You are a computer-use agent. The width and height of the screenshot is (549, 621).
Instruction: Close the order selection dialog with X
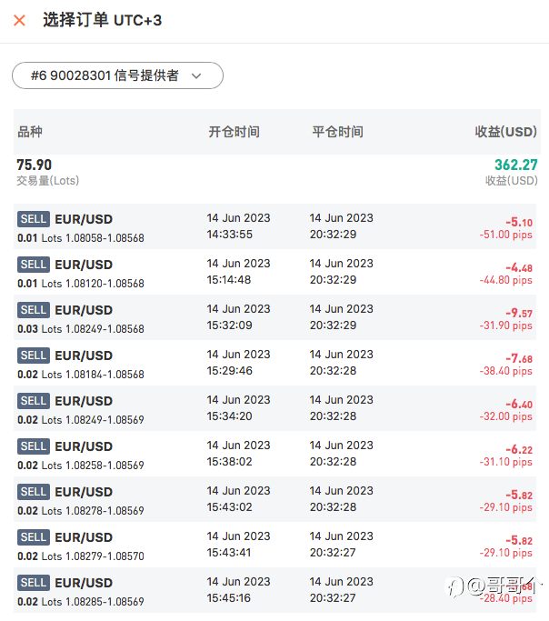coord(19,20)
